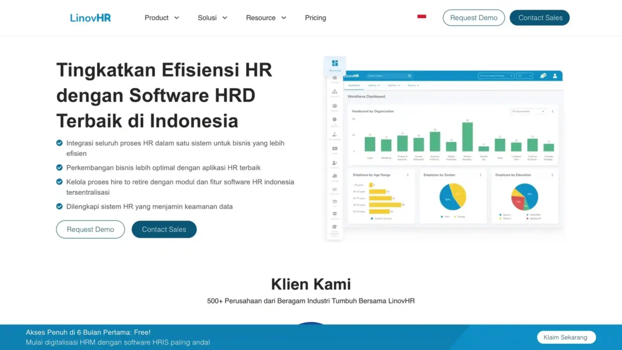Image resolution: width=622 pixels, height=350 pixels.
Task: Click the "Workforce Dashboard" title in the preview
Action: (x=366, y=96)
